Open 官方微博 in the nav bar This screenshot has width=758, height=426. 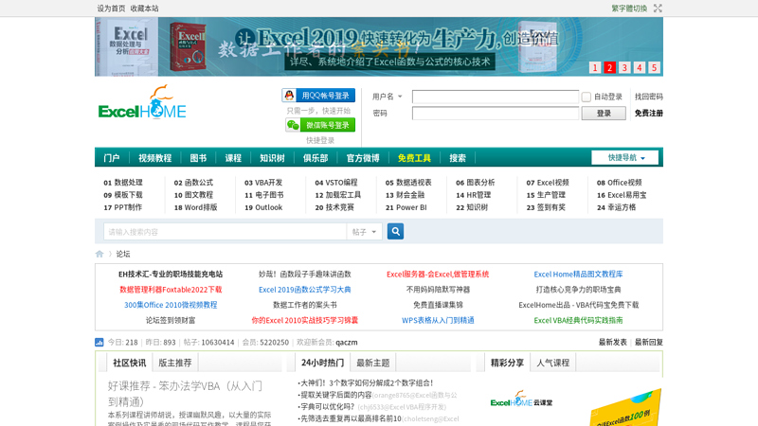[363, 158]
